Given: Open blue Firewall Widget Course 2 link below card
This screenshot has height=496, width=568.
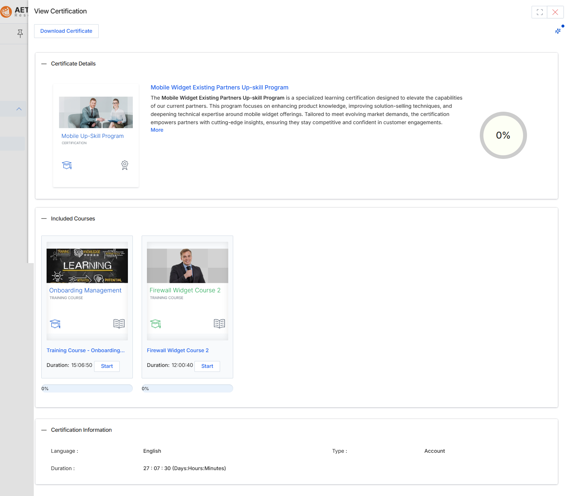Looking at the screenshot, I should click(178, 351).
